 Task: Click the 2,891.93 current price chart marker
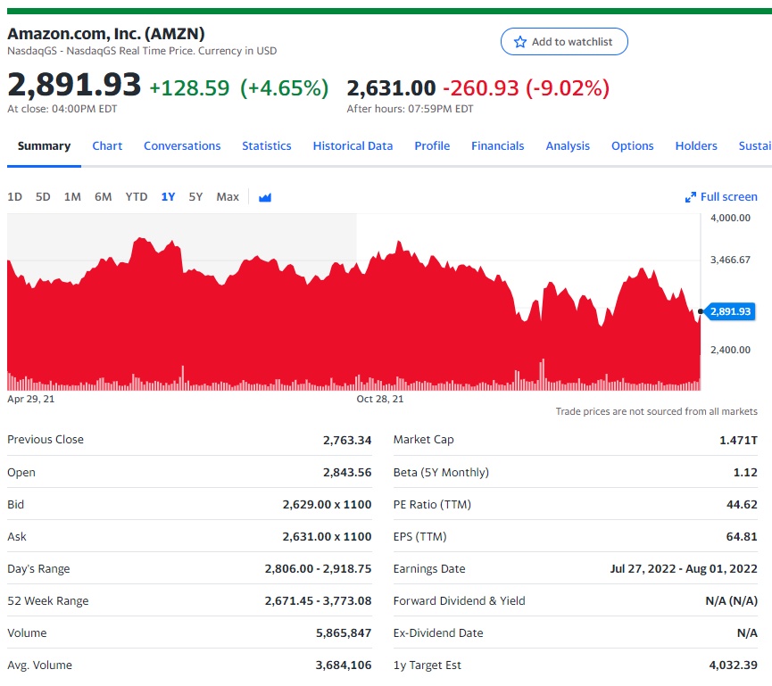pos(730,311)
